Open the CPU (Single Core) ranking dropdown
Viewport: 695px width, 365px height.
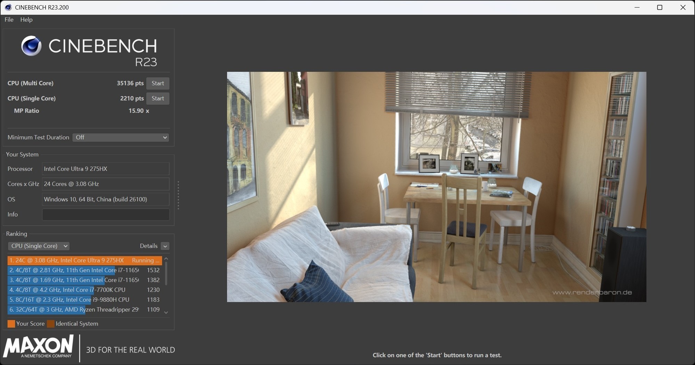[39, 246]
